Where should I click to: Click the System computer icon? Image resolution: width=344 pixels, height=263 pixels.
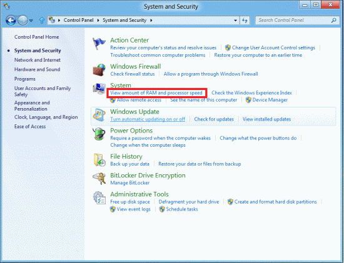click(99, 89)
